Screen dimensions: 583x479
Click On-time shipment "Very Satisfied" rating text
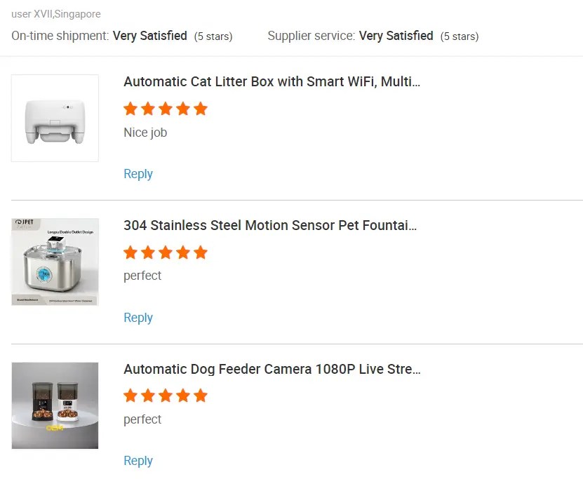(x=149, y=36)
